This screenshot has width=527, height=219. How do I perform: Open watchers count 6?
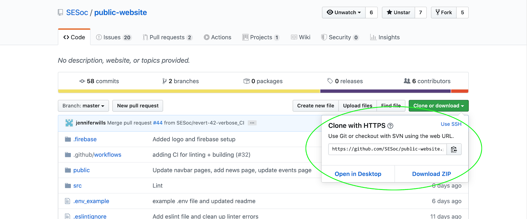[x=371, y=12]
